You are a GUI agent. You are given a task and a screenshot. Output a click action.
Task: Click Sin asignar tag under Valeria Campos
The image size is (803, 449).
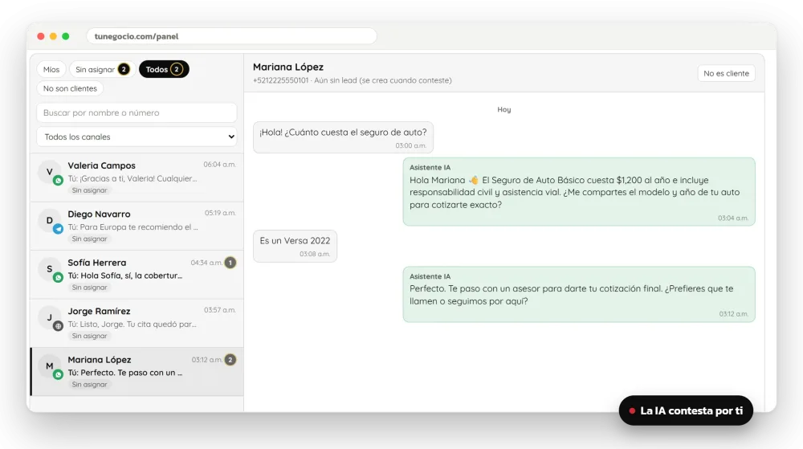click(x=90, y=190)
